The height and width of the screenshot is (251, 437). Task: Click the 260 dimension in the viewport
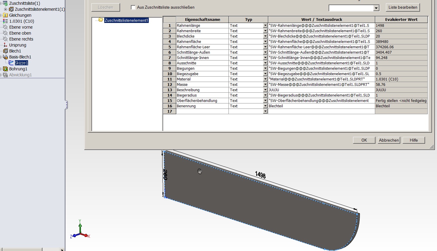[x=165, y=174]
